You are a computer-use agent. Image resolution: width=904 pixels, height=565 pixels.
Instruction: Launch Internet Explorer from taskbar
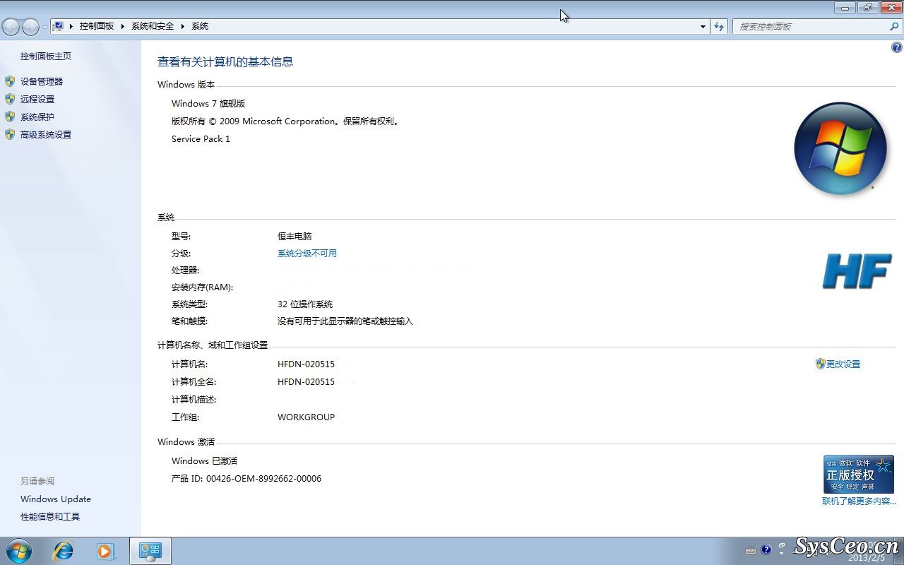pyautogui.click(x=64, y=551)
